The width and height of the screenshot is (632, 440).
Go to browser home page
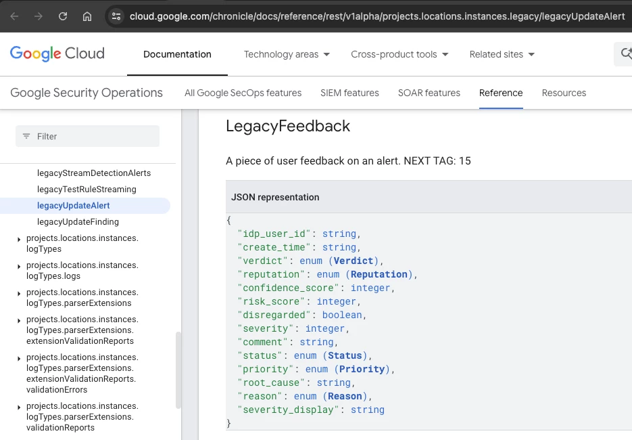87,16
